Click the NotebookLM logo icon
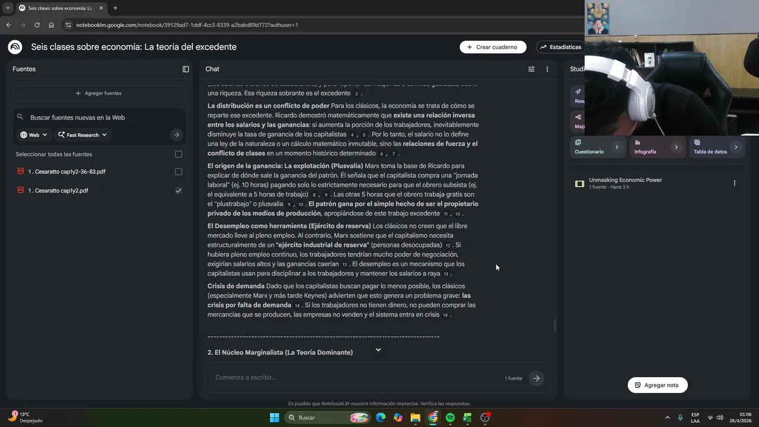This screenshot has width=759, height=427. tap(15, 47)
